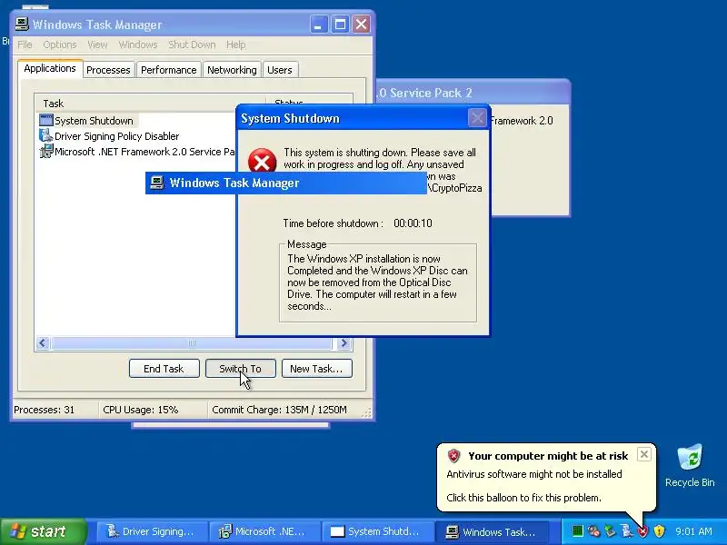Click the security balloon fix-problem text
This screenshot has height=545, width=727.
524,498
